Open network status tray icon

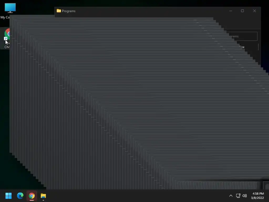[238, 196]
